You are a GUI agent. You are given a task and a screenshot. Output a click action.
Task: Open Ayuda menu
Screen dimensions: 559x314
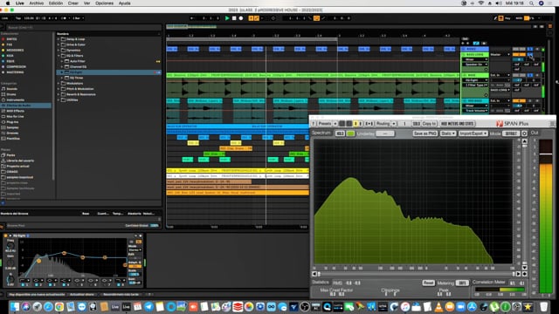(124, 3)
